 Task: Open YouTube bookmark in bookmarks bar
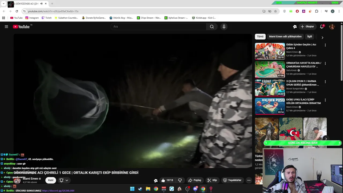pos(16,18)
